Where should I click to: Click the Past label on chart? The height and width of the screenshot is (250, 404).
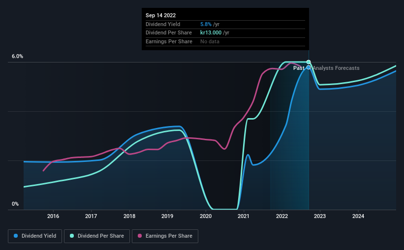(x=299, y=68)
